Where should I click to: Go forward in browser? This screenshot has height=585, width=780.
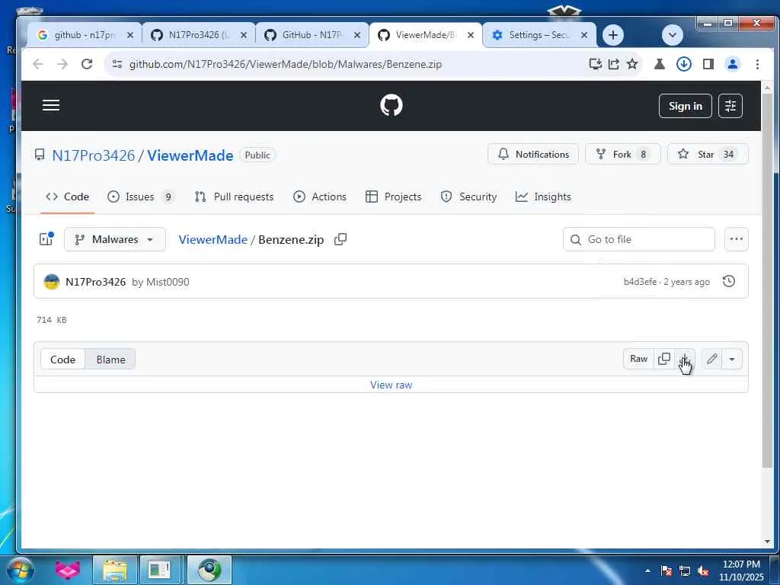(62, 64)
